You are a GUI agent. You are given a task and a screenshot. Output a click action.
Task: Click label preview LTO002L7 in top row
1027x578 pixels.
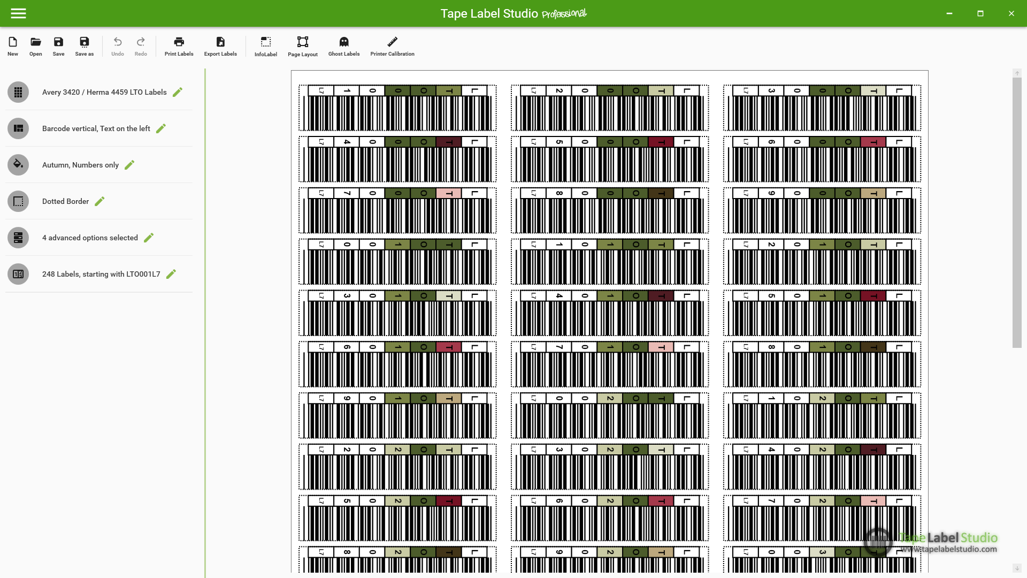coord(610,108)
